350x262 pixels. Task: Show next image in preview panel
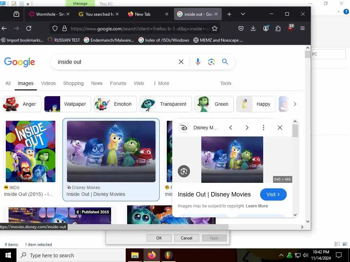click(x=247, y=128)
